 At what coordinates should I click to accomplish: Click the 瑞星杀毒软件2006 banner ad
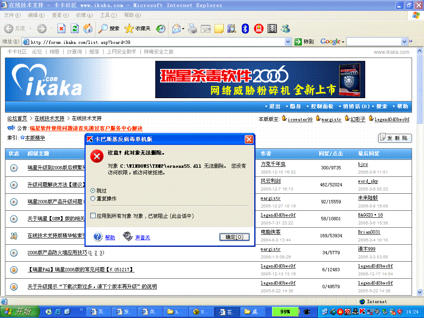click(260, 79)
